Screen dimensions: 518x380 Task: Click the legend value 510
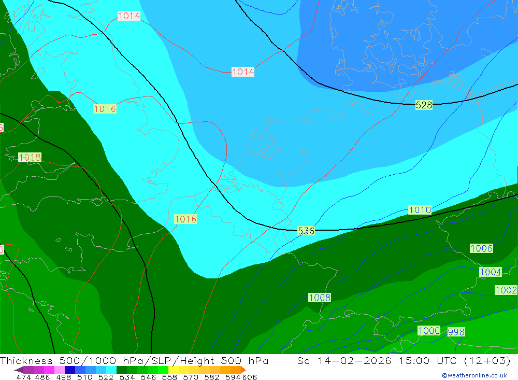click(x=84, y=377)
